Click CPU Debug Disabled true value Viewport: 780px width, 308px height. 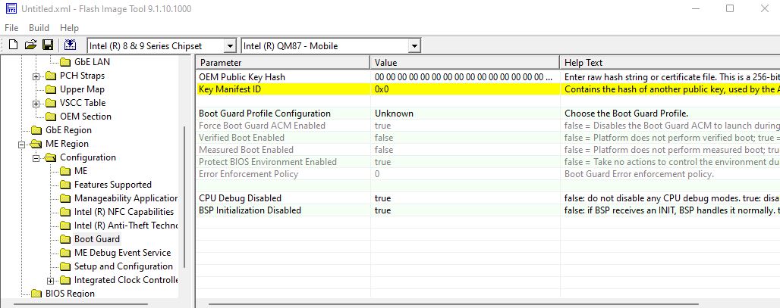[382, 198]
